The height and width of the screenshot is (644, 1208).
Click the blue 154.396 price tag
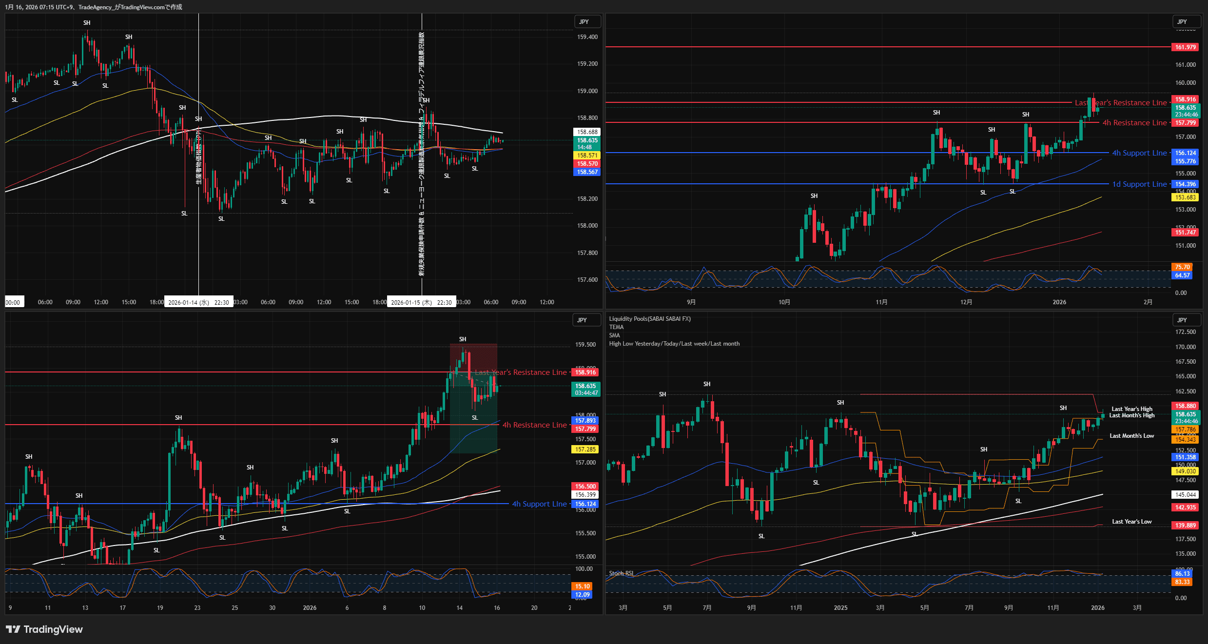coord(1185,184)
